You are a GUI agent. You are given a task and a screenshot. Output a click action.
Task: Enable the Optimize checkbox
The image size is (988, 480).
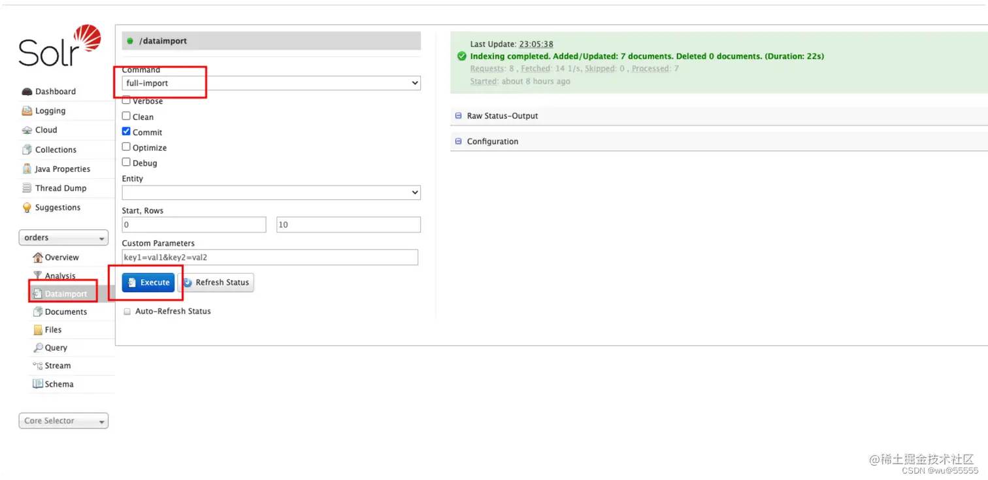coord(126,147)
